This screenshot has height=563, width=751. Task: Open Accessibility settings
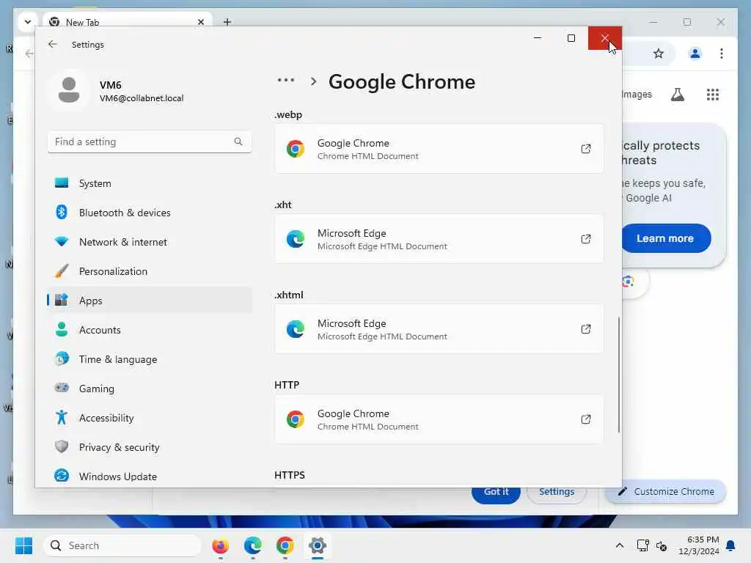coord(150,417)
